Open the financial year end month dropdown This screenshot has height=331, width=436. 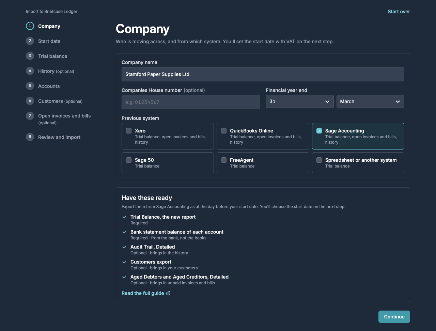(370, 101)
